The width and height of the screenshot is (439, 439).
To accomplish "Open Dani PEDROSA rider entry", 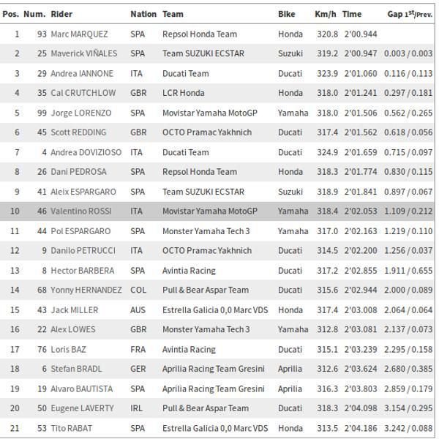I will (x=78, y=172).
